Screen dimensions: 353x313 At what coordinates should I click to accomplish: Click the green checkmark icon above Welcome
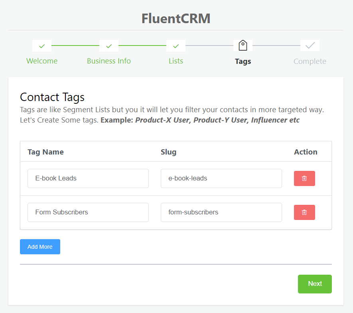click(x=42, y=46)
